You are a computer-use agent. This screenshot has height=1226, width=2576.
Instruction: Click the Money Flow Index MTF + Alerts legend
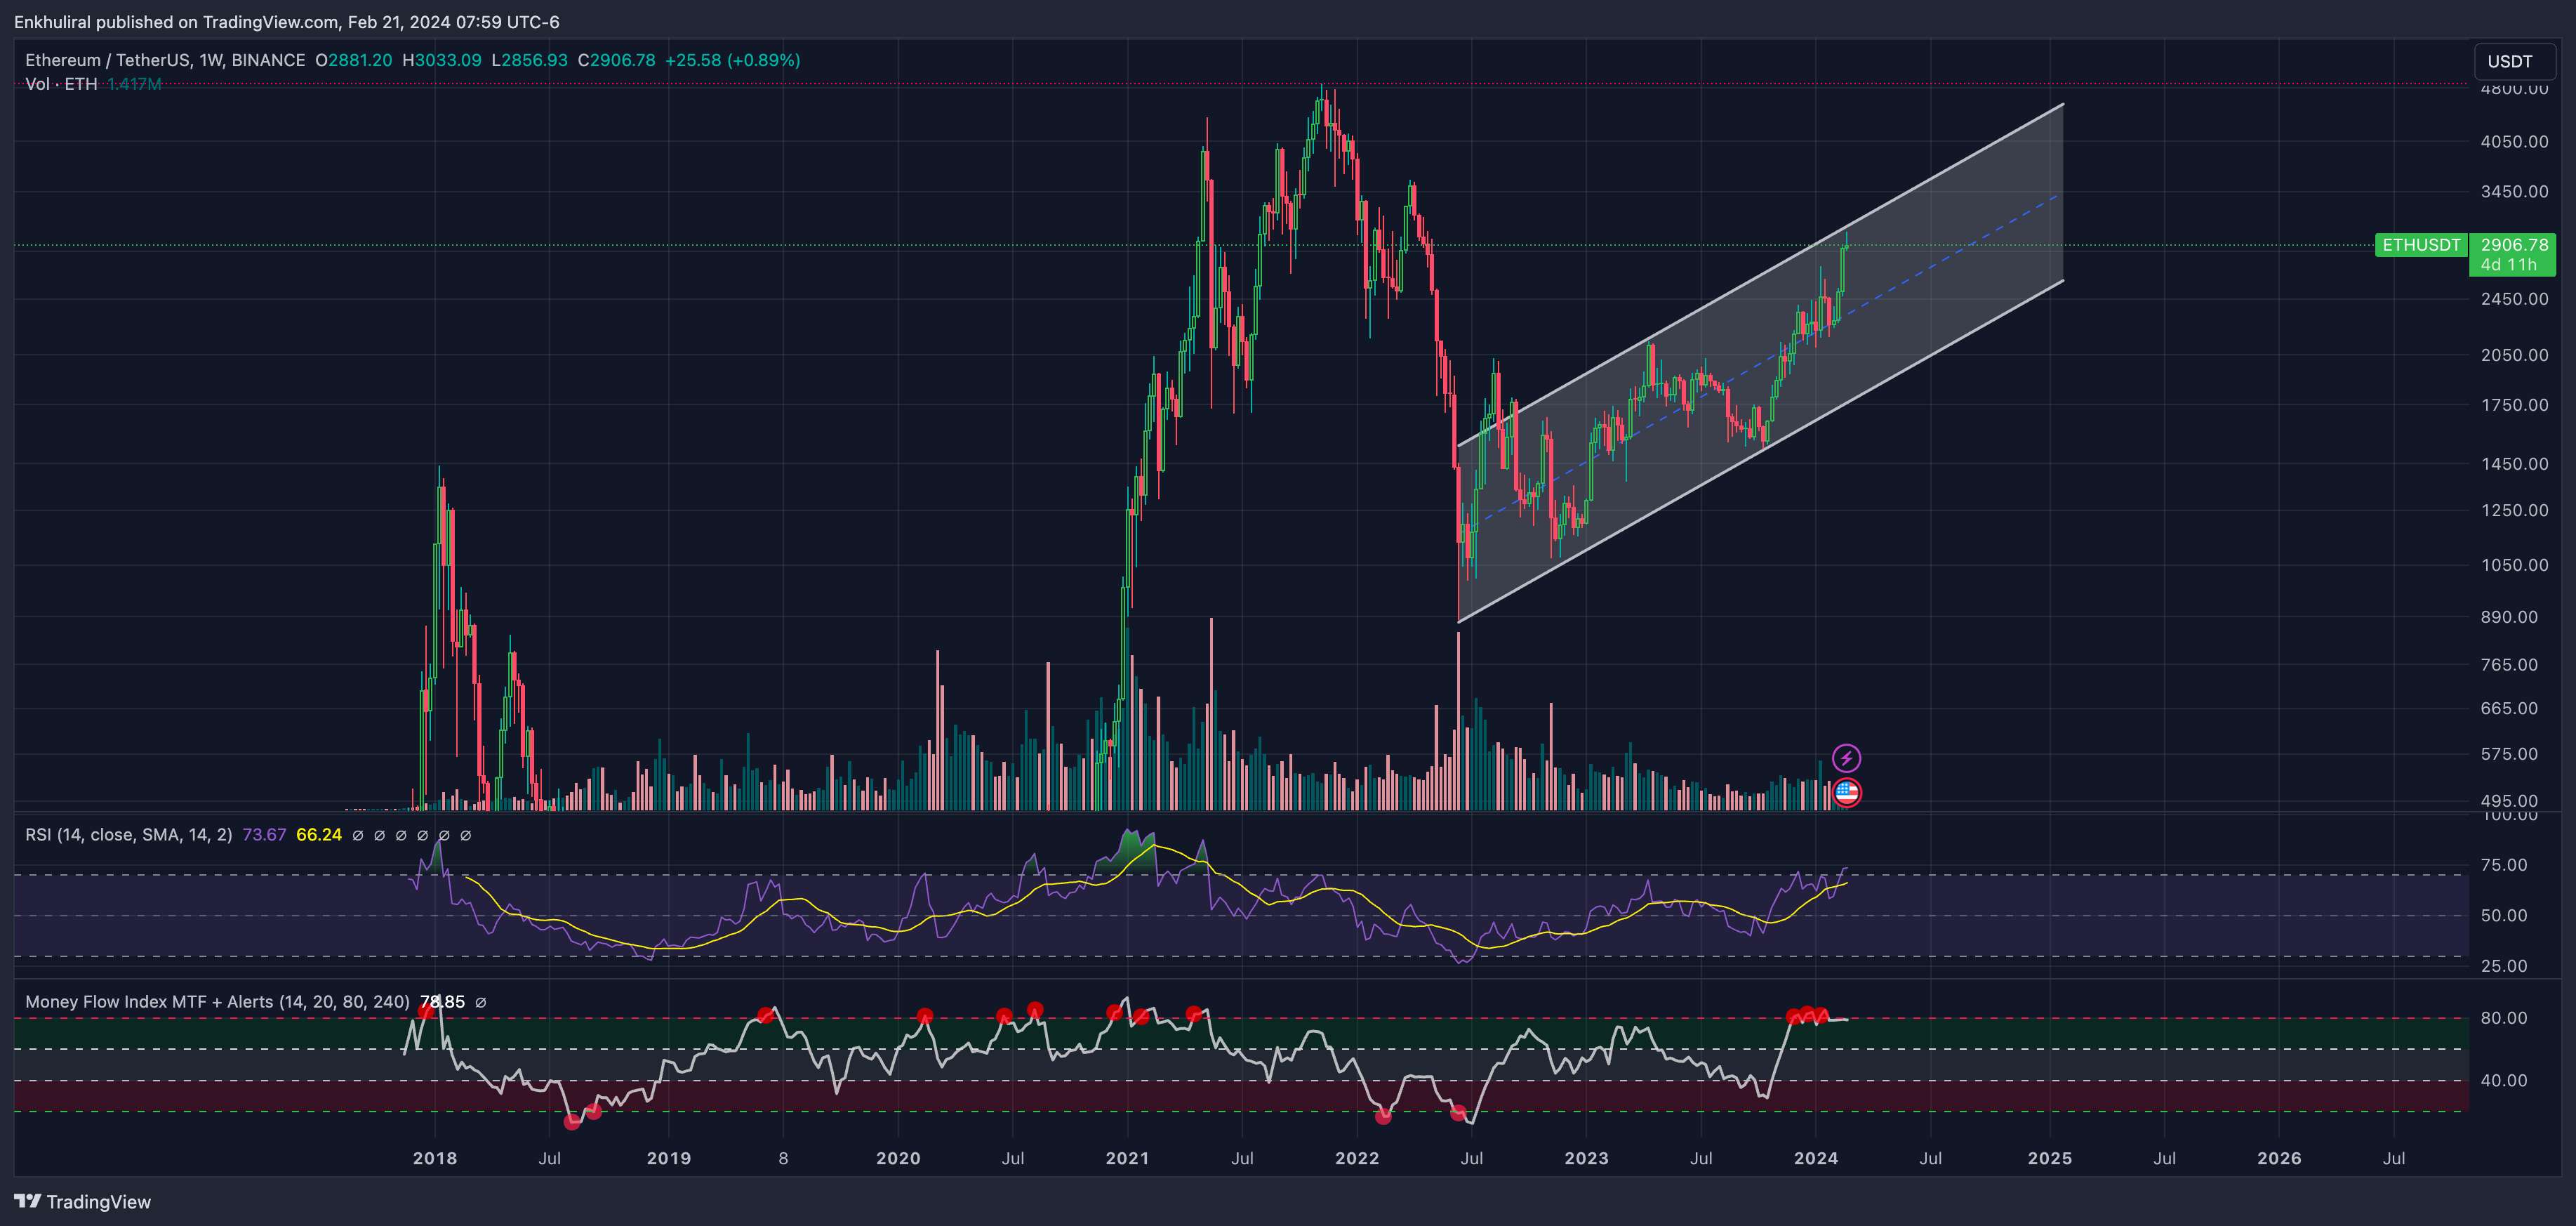[217, 1002]
